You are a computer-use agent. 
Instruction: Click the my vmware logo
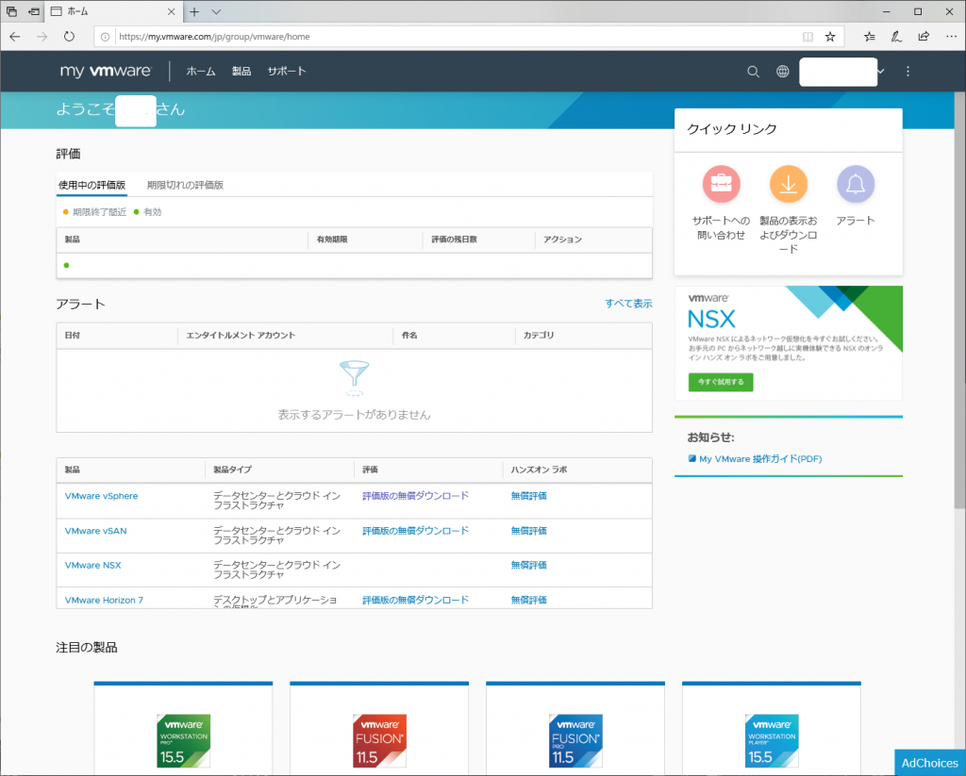tap(106, 71)
